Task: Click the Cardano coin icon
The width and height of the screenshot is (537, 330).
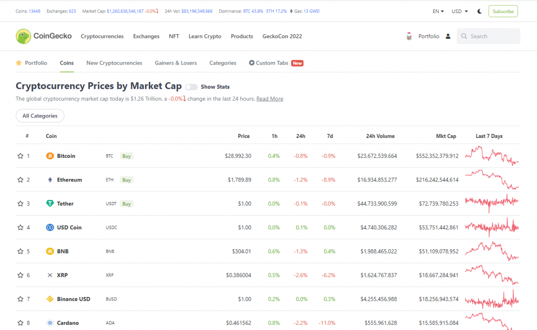Action: point(50,323)
